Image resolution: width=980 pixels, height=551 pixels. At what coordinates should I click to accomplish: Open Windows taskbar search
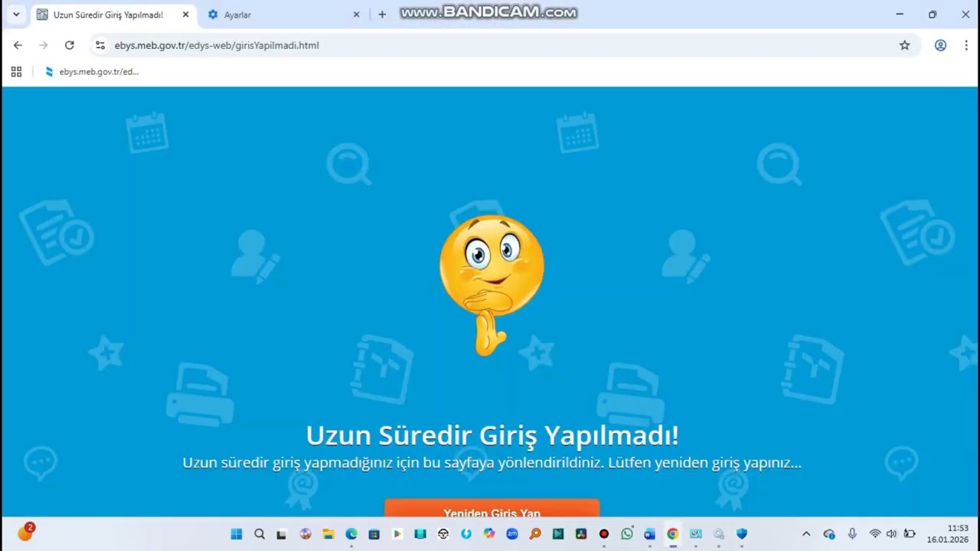pyautogui.click(x=260, y=534)
